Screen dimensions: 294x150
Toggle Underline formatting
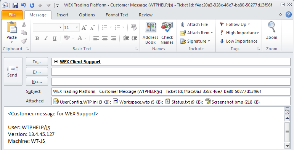click(x=55, y=38)
